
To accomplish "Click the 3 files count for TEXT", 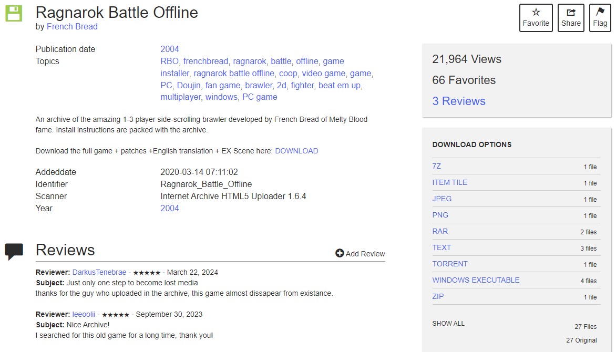I will 589,249.
